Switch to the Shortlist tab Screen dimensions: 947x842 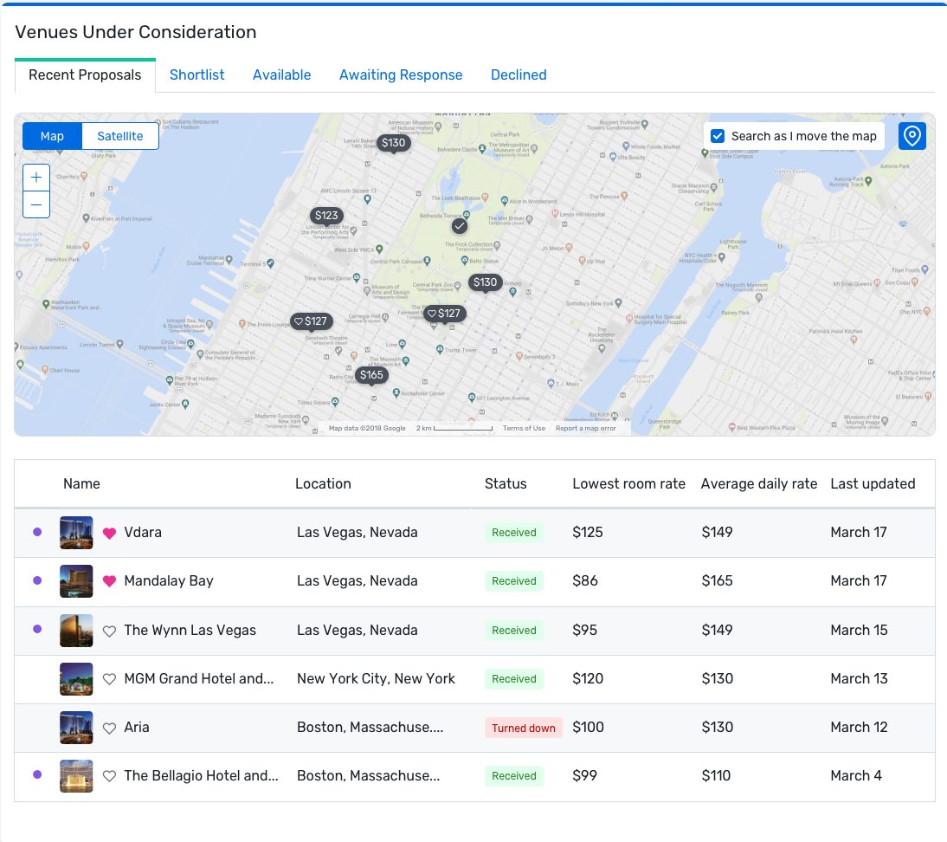tap(196, 75)
